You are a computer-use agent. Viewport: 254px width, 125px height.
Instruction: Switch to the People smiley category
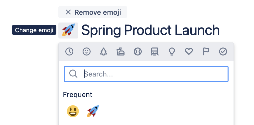tap(87, 52)
